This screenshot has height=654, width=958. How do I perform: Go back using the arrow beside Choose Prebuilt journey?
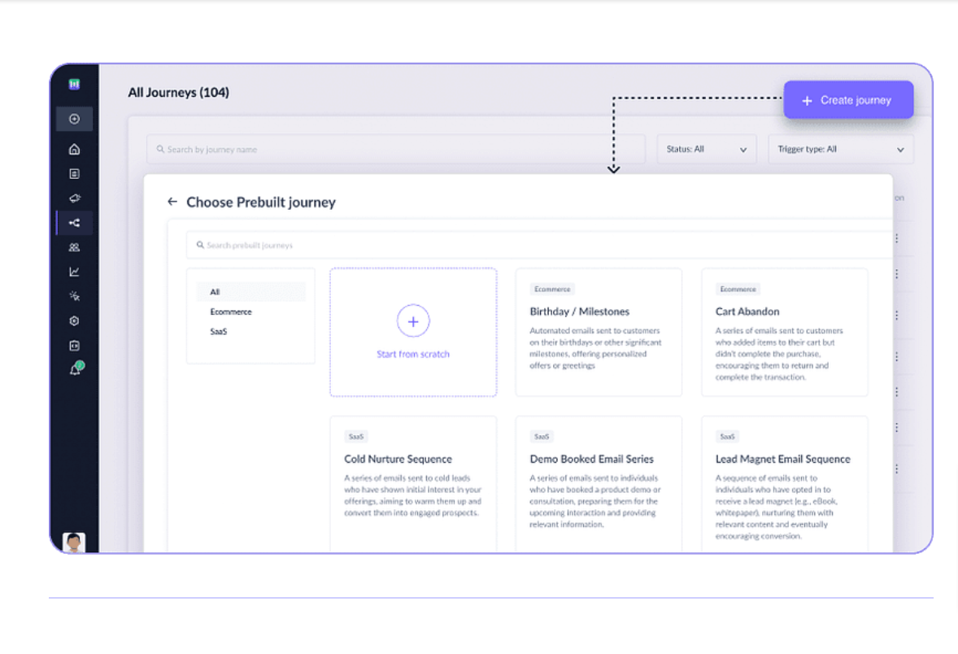tap(172, 202)
